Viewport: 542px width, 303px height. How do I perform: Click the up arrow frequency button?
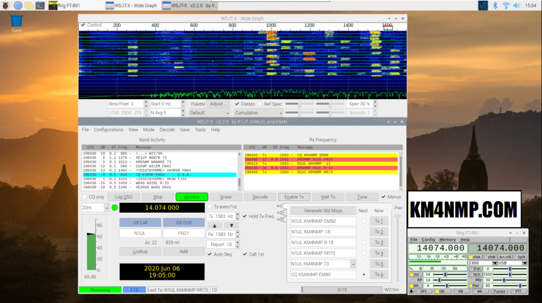coord(213,225)
